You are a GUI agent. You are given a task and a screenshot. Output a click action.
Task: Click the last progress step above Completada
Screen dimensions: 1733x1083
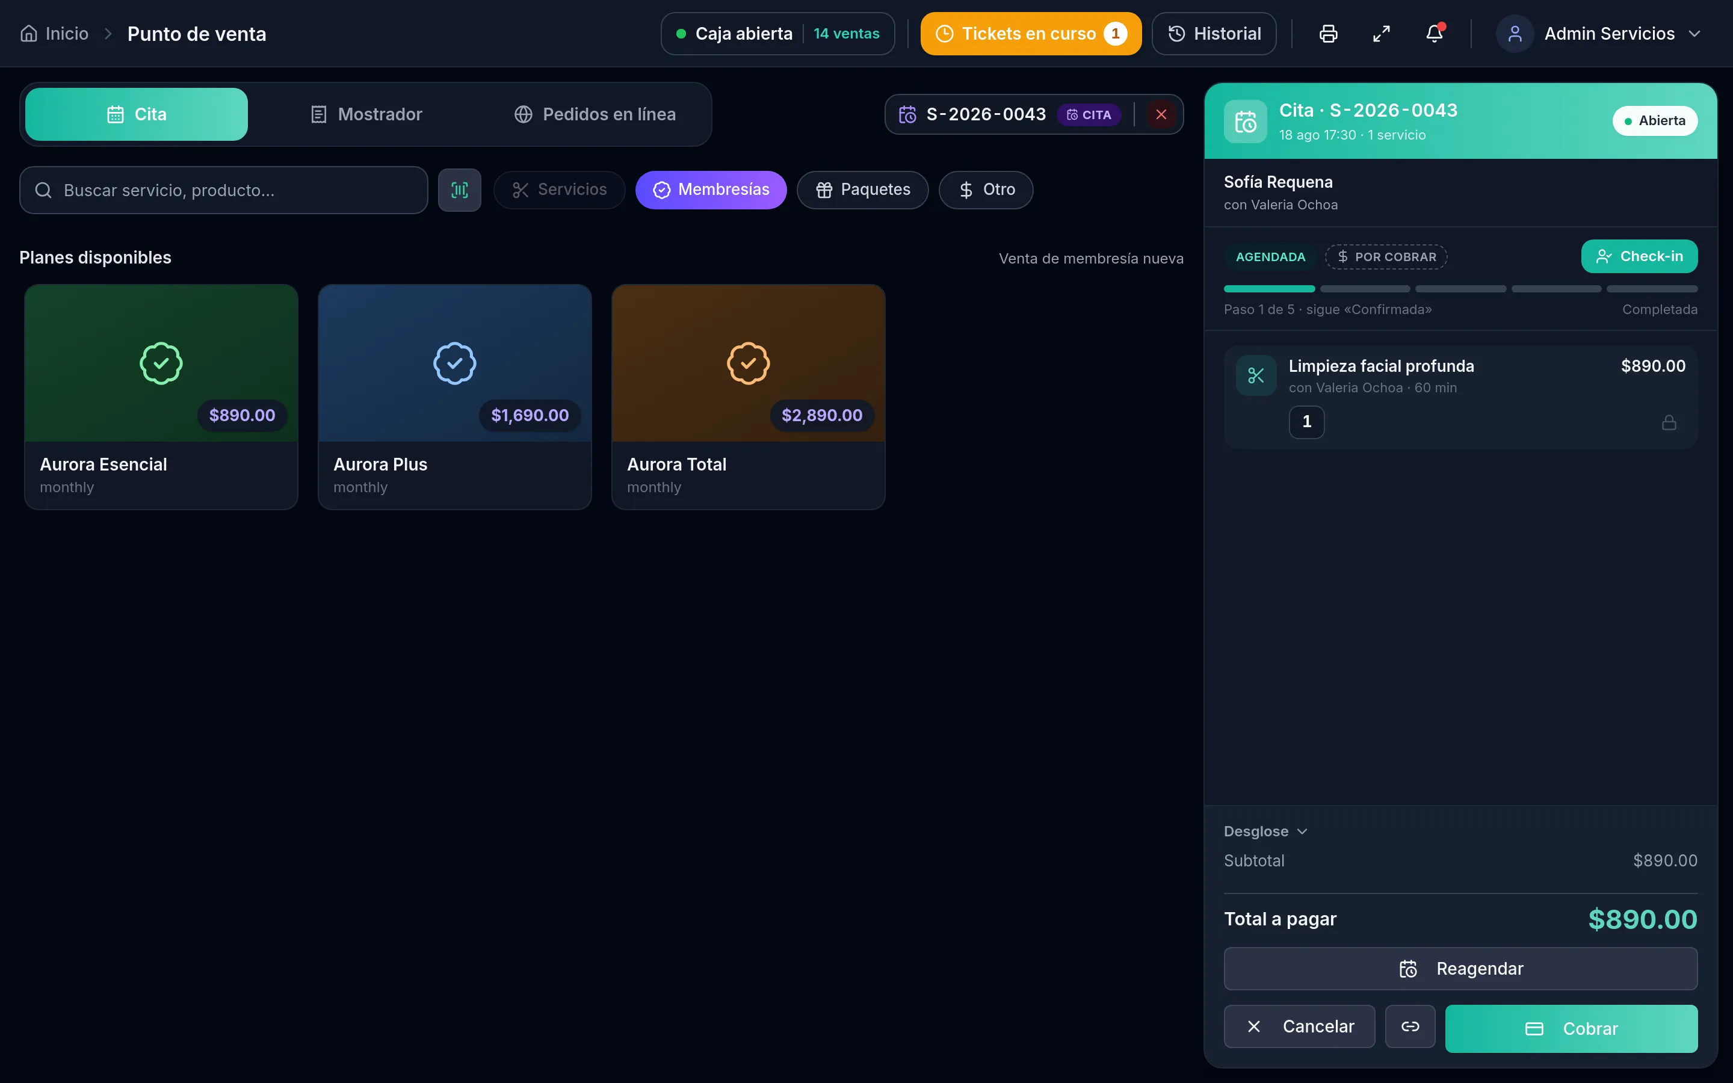pos(1652,289)
